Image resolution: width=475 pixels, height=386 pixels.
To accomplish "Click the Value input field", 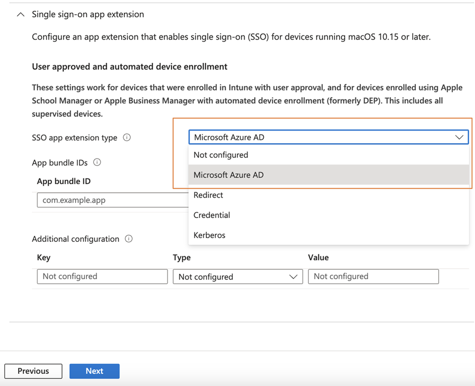I will tap(373, 277).
